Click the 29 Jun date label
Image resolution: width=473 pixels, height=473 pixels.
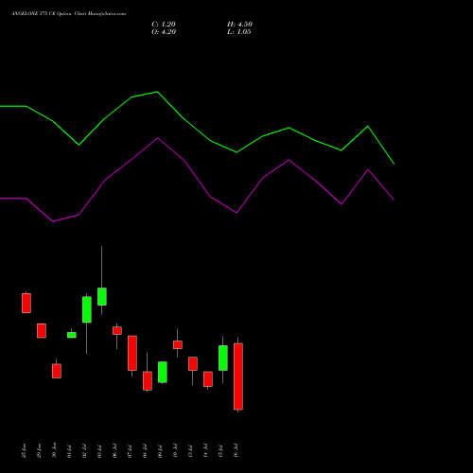click(x=39, y=450)
